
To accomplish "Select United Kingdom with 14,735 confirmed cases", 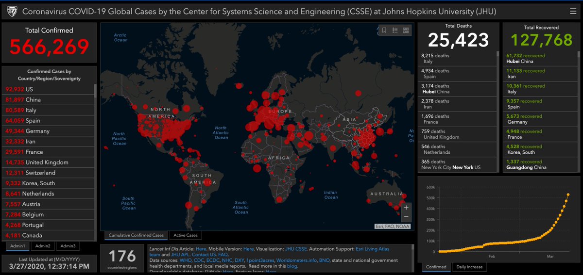I will [x=49, y=162].
